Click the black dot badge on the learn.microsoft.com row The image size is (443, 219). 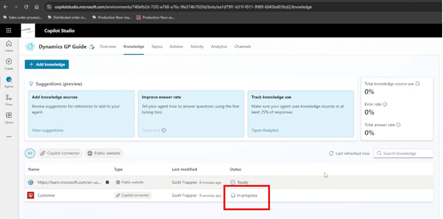coord(107,182)
